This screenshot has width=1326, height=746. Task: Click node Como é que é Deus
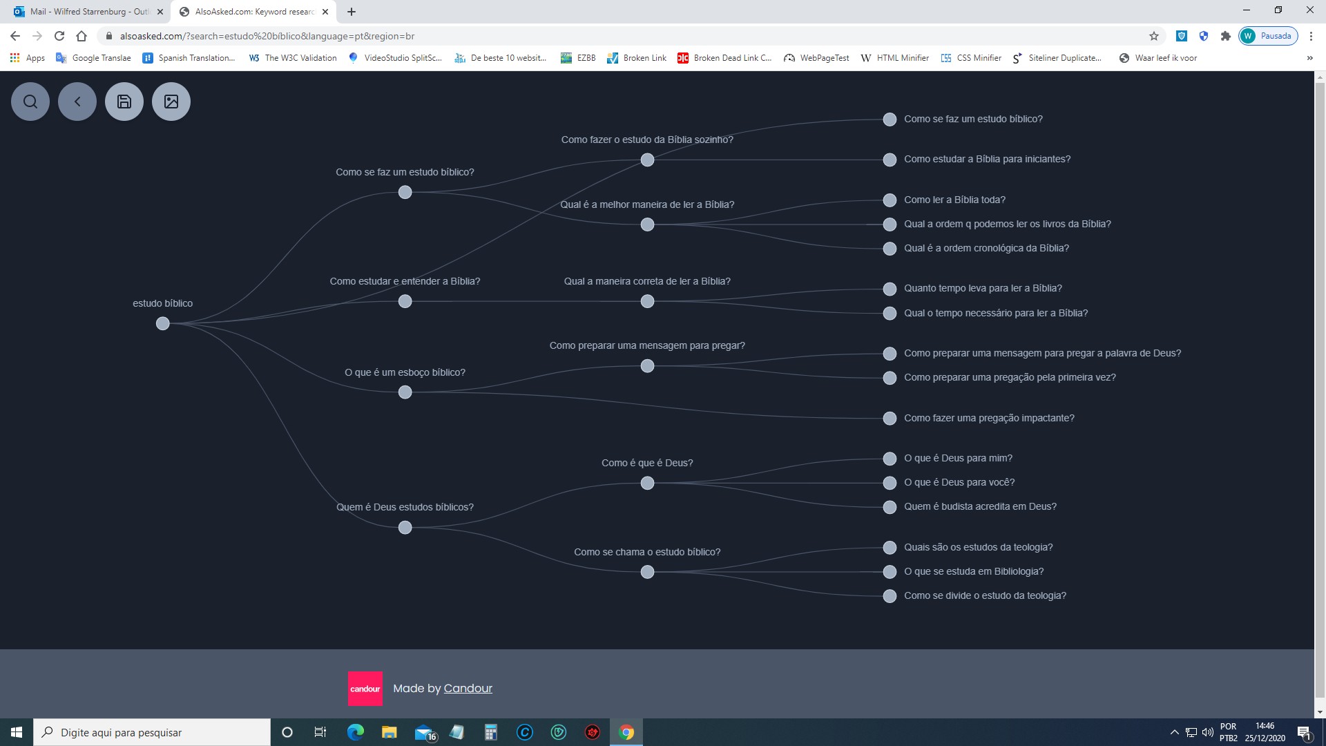[x=647, y=484]
